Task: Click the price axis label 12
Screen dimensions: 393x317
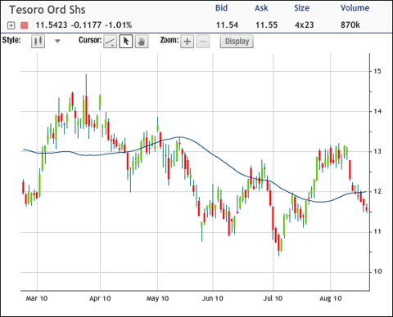Action: point(377,192)
